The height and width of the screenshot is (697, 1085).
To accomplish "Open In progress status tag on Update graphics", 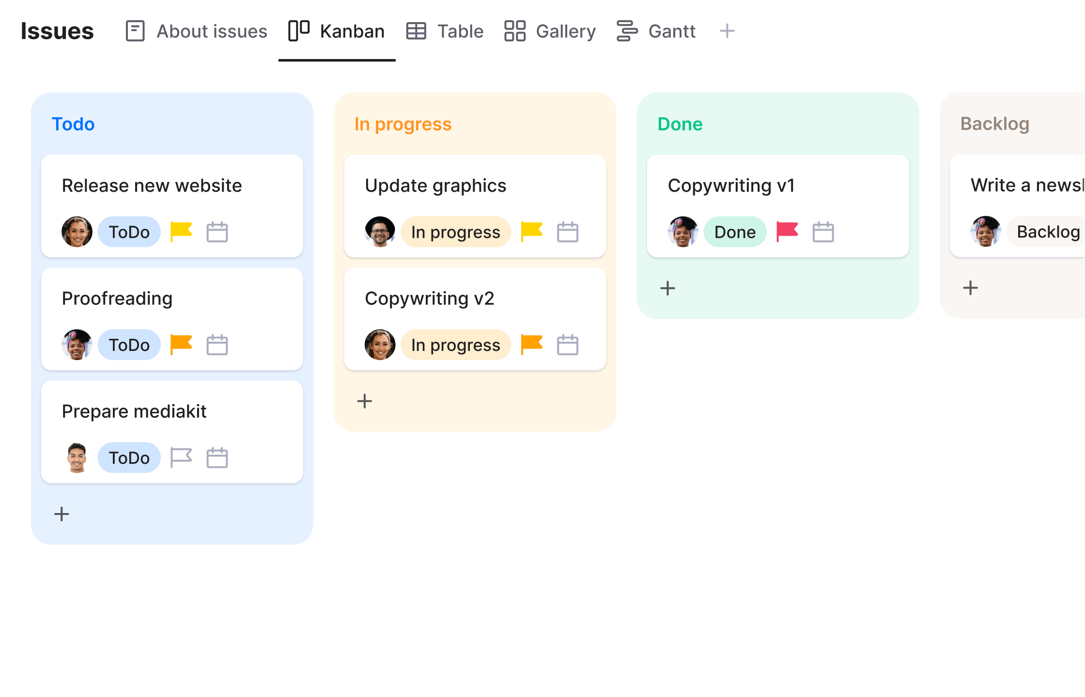I will [x=455, y=232].
